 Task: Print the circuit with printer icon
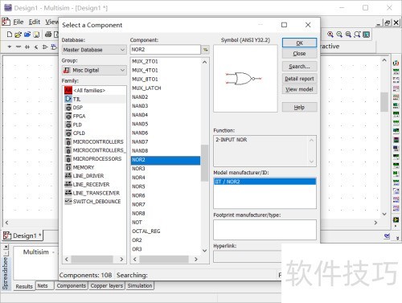coord(48,35)
